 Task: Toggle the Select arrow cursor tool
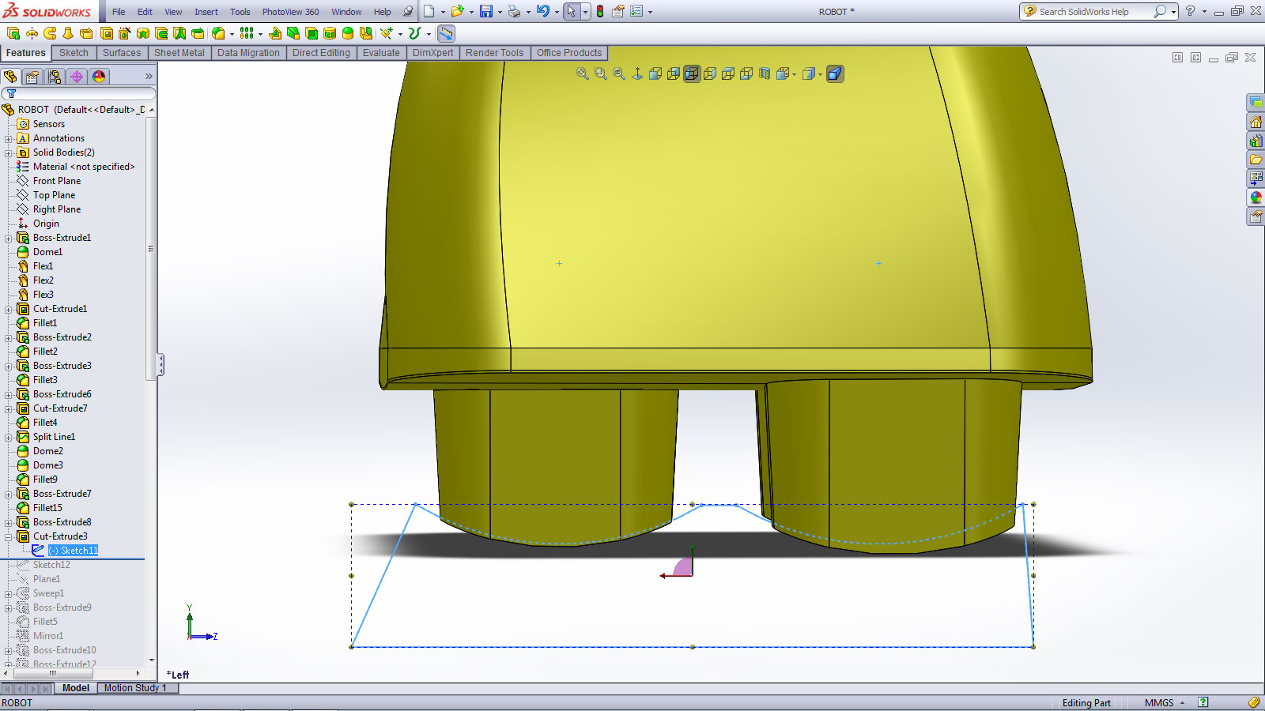(571, 11)
